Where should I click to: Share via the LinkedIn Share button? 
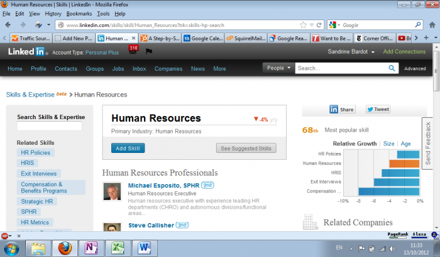342,110
